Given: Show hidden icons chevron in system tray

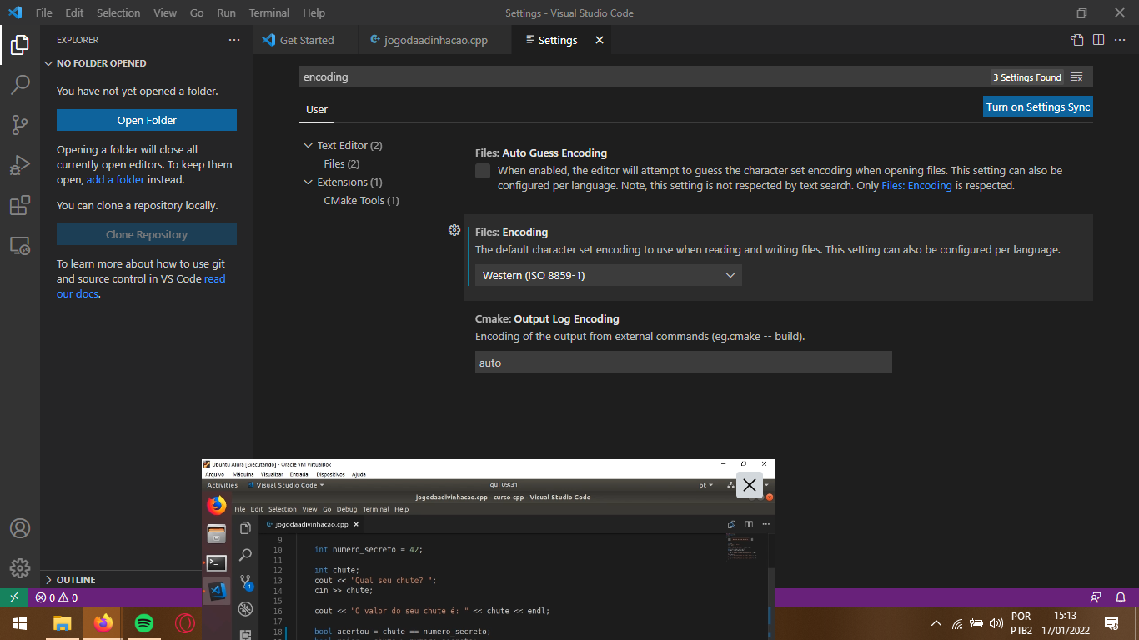Looking at the screenshot, I should coord(936,623).
